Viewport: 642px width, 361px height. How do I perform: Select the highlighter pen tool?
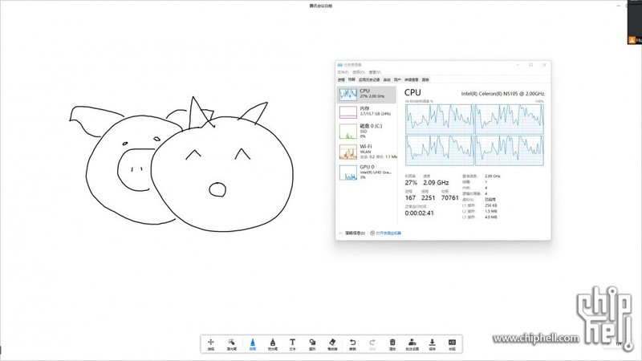coord(272,343)
